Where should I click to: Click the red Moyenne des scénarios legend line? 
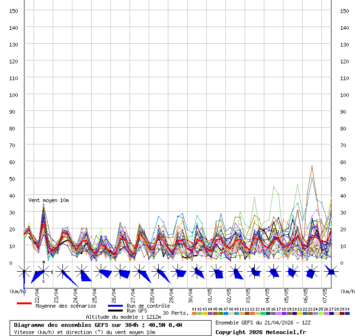click(24, 303)
